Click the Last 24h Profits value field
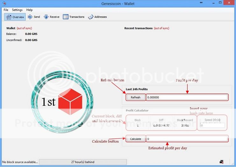The image size is (236, 167). pos(187,97)
